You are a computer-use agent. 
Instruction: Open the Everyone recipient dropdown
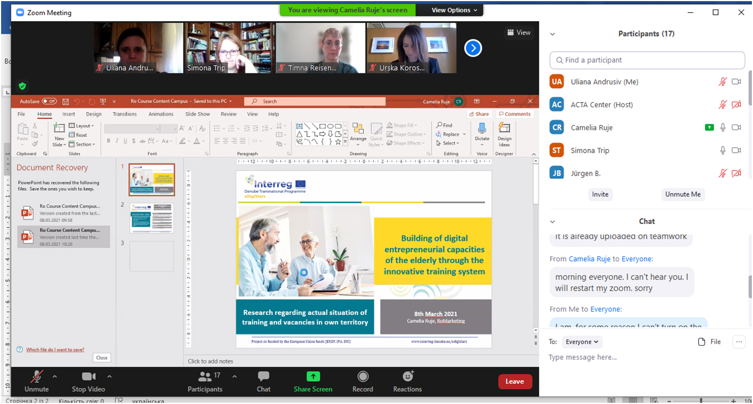pos(582,342)
